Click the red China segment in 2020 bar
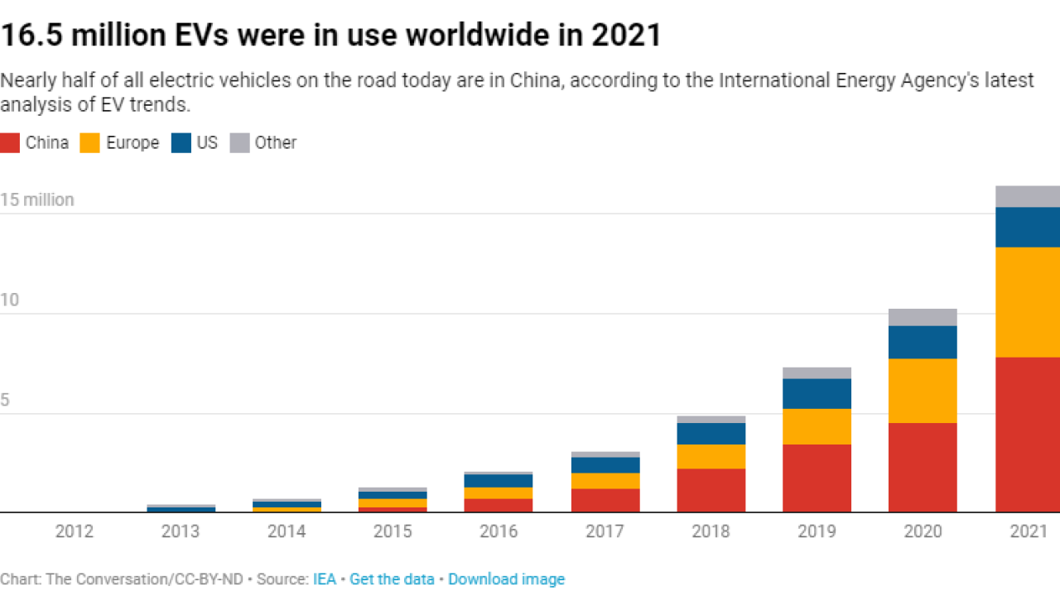The width and height of the screenshot is (1060, 596). (923, 468)
